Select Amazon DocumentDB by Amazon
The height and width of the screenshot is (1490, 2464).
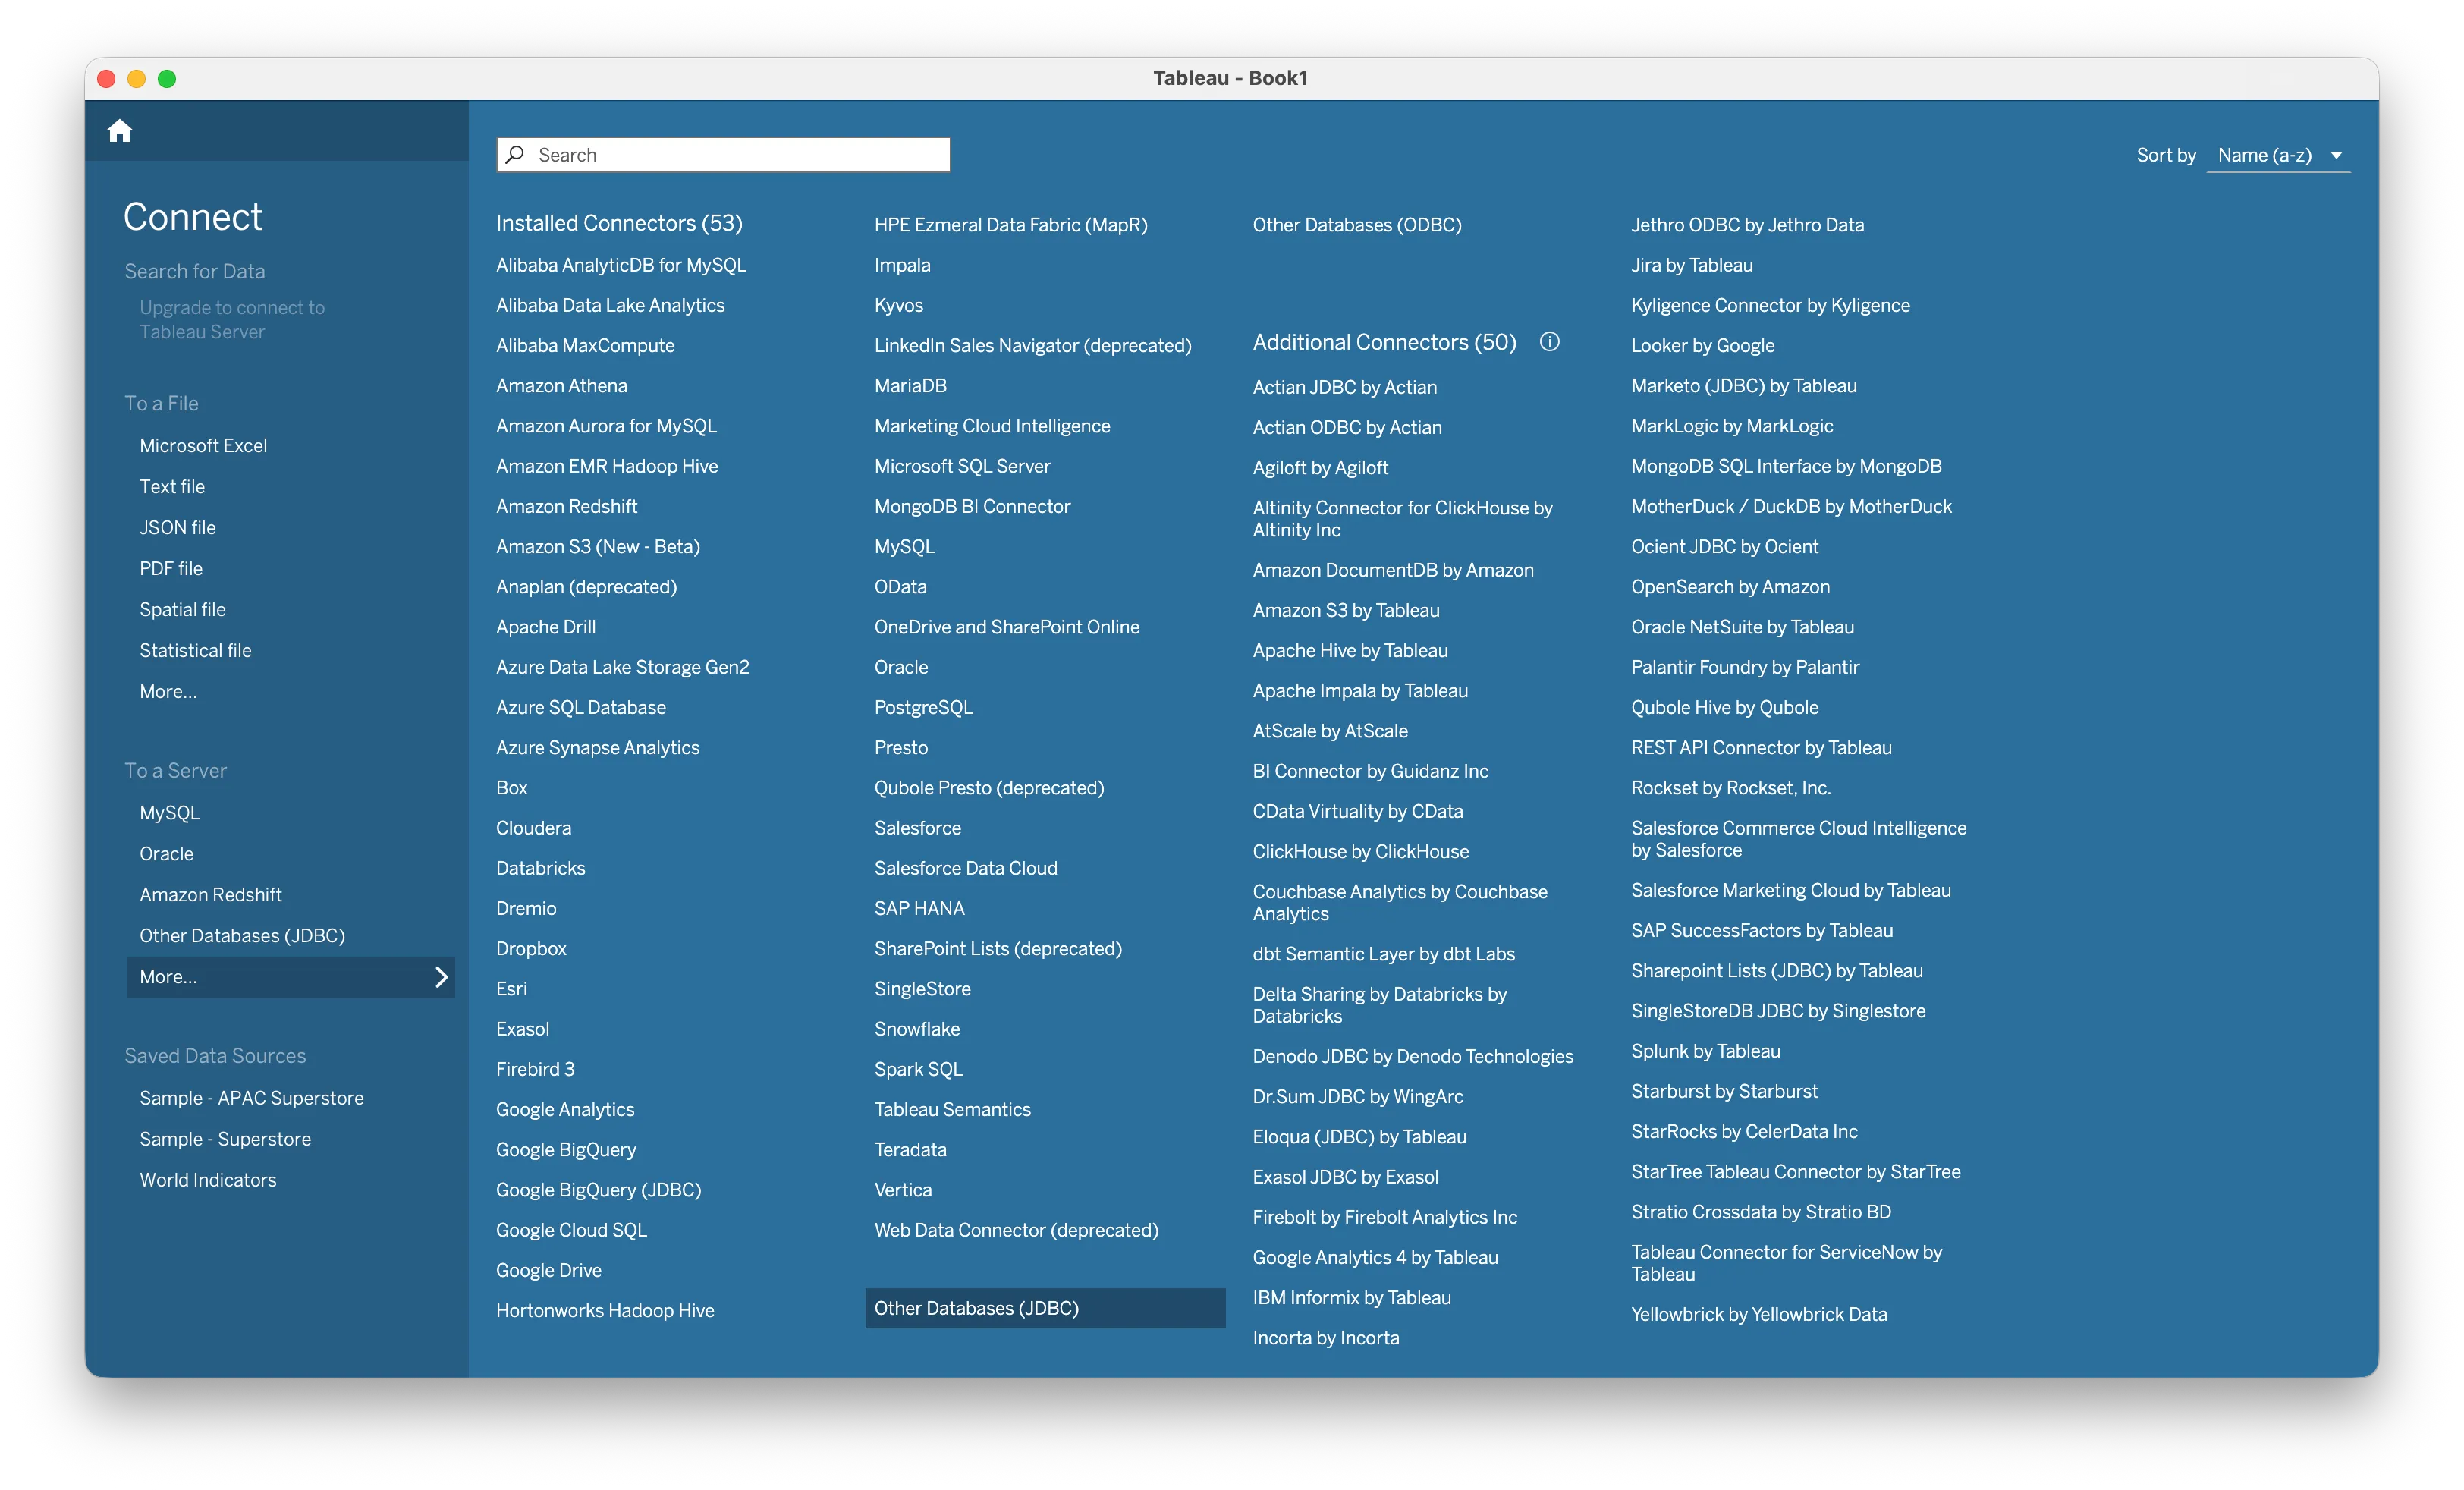click(1393, 570)
